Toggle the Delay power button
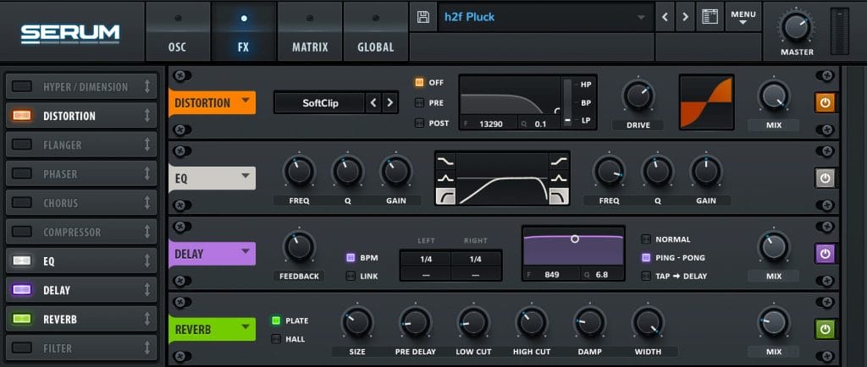The image size is (867, 367). [x=825, y=253]
